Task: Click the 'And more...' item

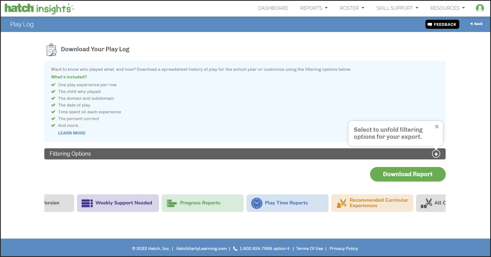Action: [x=70, y=126]
